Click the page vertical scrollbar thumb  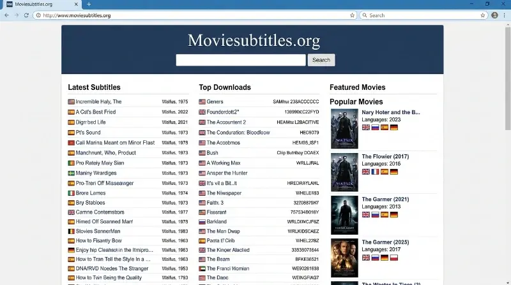click(508, 78)
